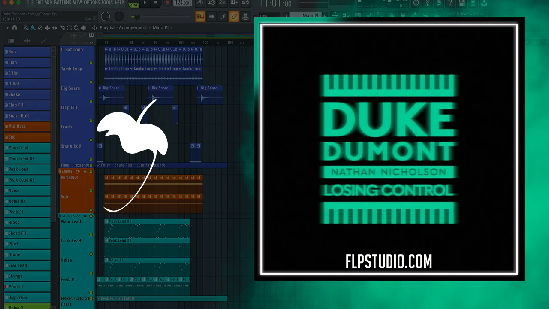The image size is (549, 309).
Task: Click the question mark help icon
Action: point(449,3)
